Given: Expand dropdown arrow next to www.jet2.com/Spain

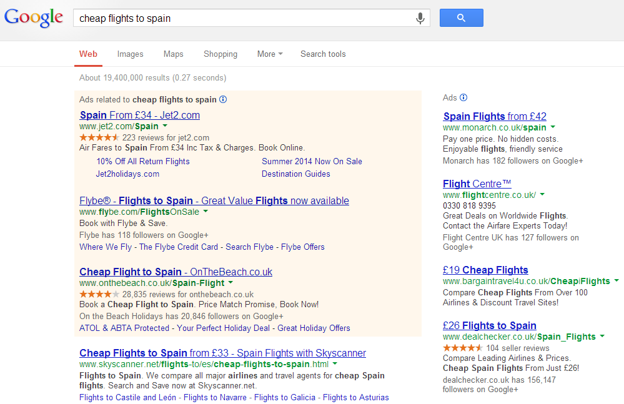Looking at the screenshot, I should [x=165, y=126].
